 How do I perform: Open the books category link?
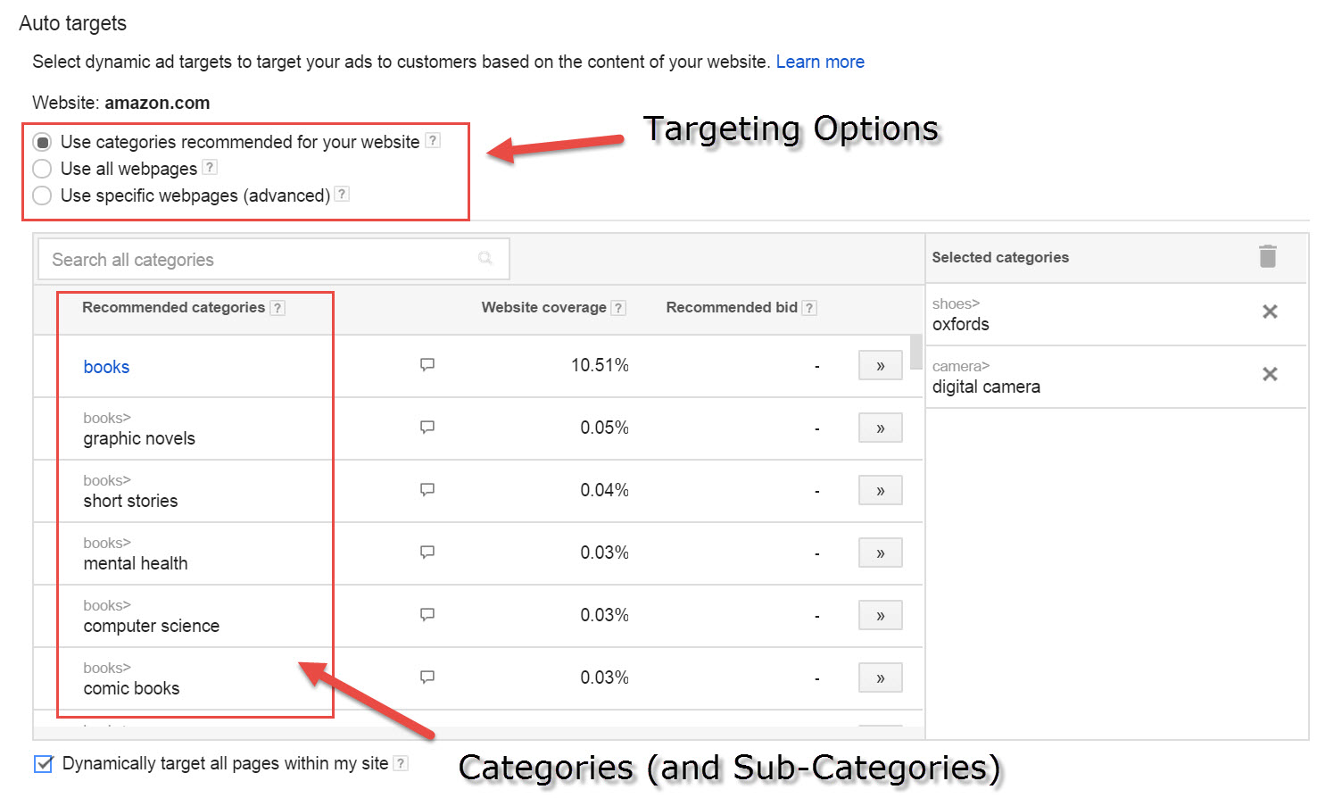pyautogui.click(x=106, y=367)
